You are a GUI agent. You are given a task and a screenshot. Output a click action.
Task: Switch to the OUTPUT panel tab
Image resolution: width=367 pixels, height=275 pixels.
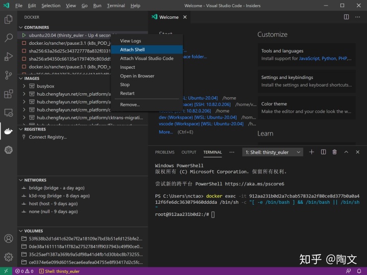pyautogui.click(x=189, y=152)
